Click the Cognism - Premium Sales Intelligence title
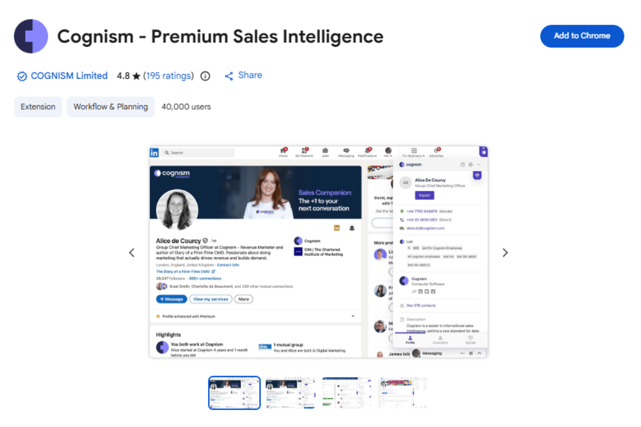 point(220,37)
